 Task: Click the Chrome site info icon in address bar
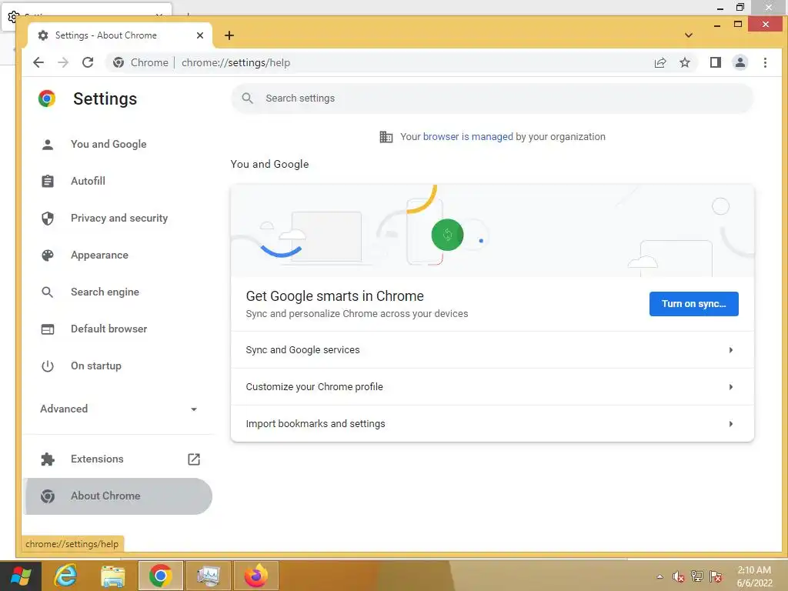pyautogui.click(x=119, y=62)
